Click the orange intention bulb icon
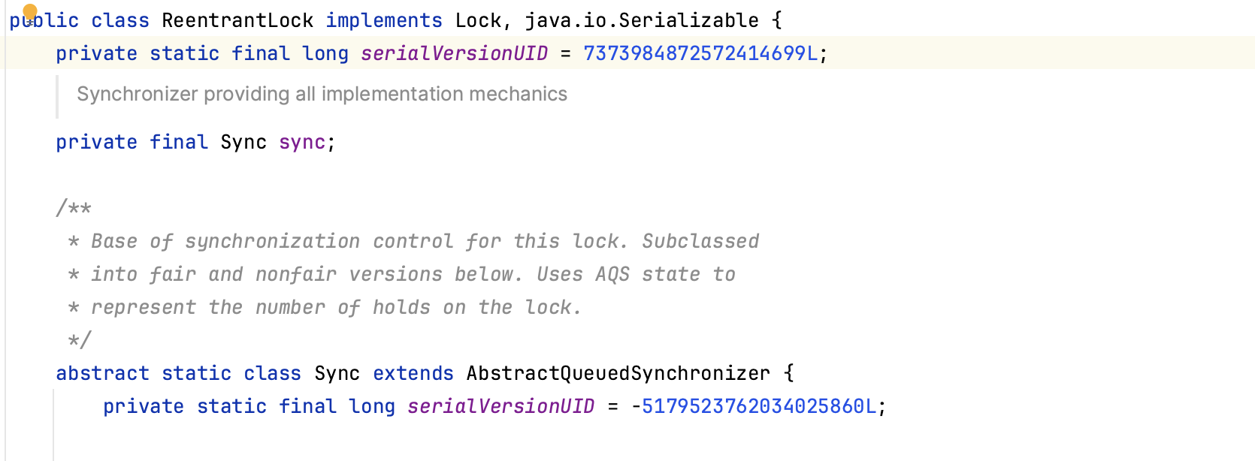This screenshot has width=1255, height=461. (x=30, y=11)
